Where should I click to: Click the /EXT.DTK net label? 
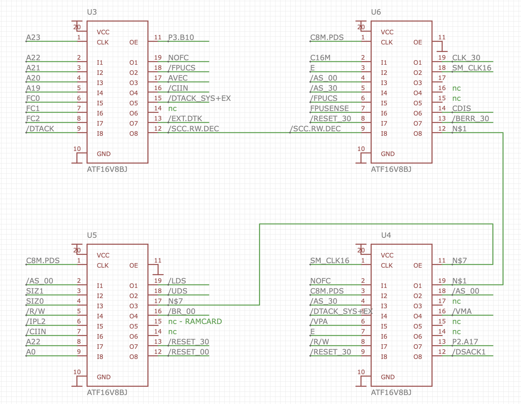(185, 118)
